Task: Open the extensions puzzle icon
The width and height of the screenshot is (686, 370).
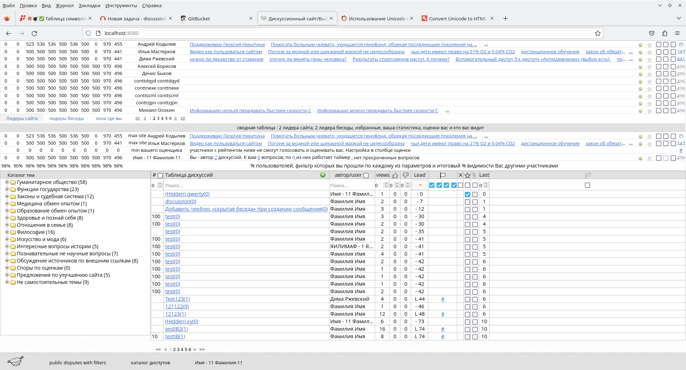Action: [665, 33]
